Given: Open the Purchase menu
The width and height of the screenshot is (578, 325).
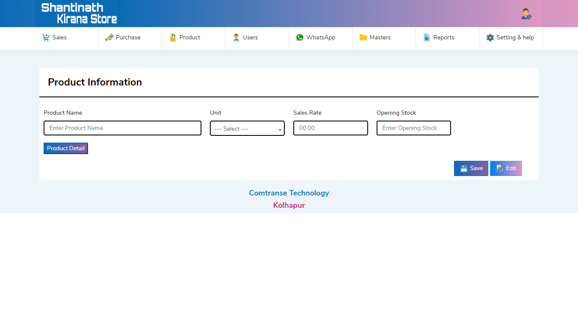Looking at the screenshot, I should [x=130, y=37].
